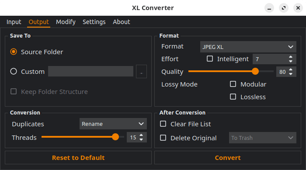Decrease Quality with the down arrow

tap(291, 74)
